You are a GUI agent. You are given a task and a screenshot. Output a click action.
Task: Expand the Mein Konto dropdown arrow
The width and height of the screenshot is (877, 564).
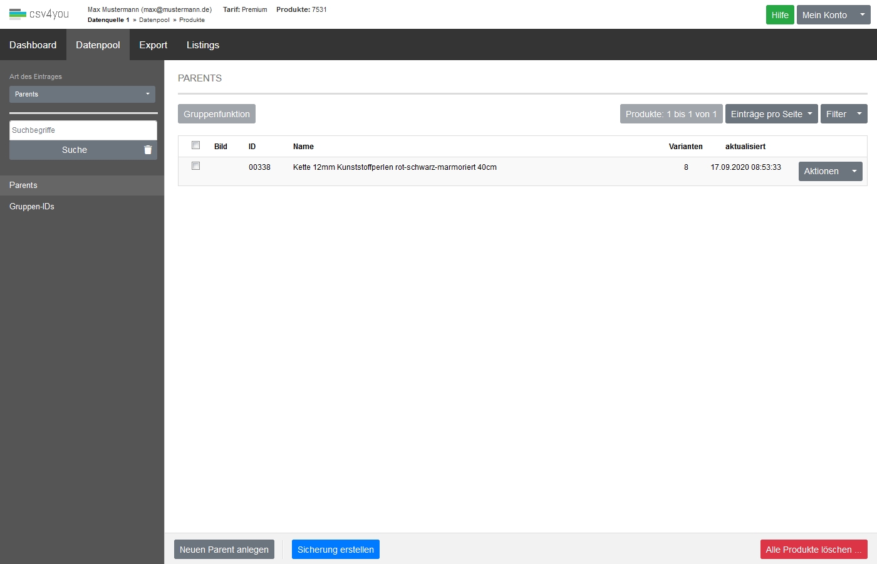[x=862, y=15]
